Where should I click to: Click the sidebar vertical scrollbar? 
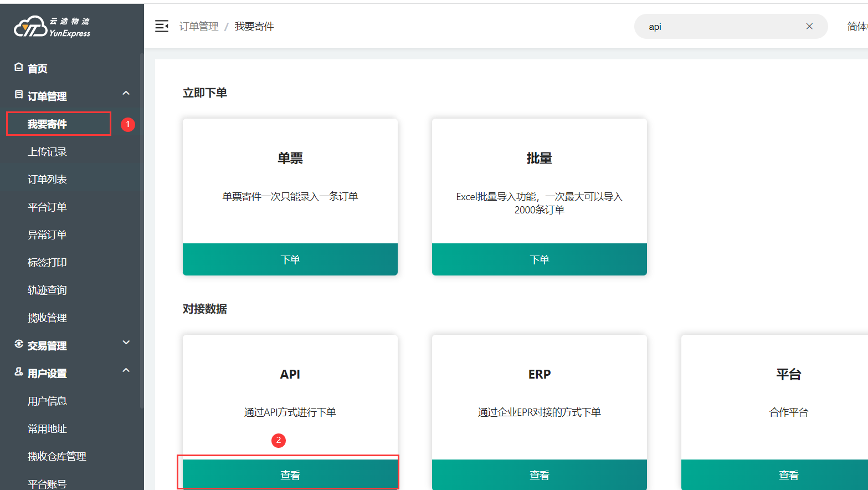point(142,230)
